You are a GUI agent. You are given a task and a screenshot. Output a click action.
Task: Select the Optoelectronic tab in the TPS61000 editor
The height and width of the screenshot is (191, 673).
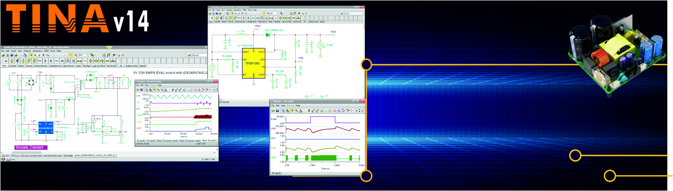click(x=252, y=21)
